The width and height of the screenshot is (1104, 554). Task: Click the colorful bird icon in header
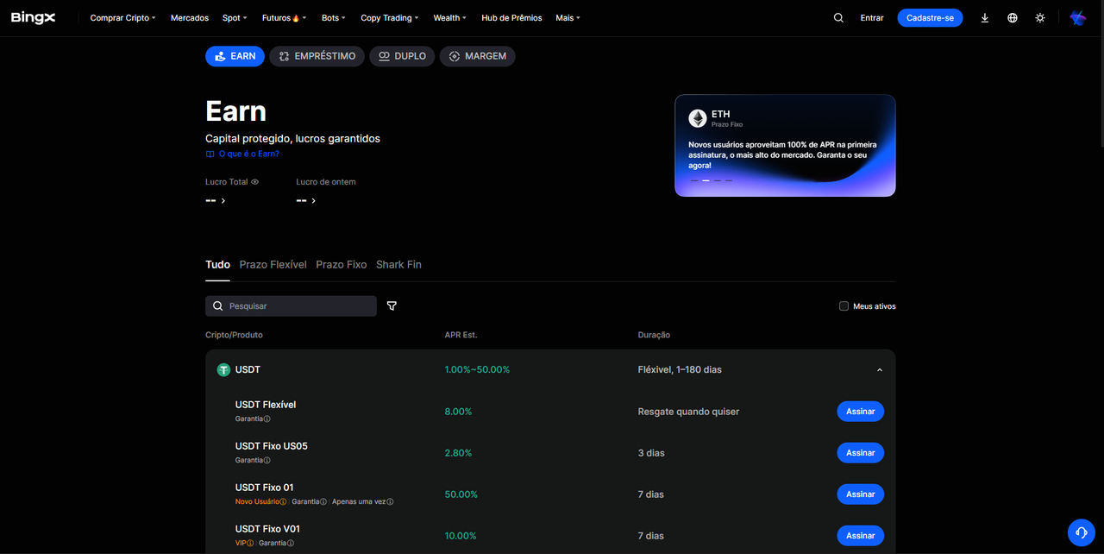(1078, 17)
